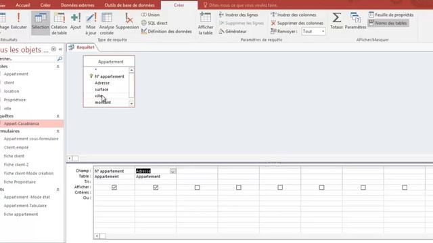Screen dimensions: 433x243
Task: Click Critères cell under N° appartement
Action: (114, 192)
